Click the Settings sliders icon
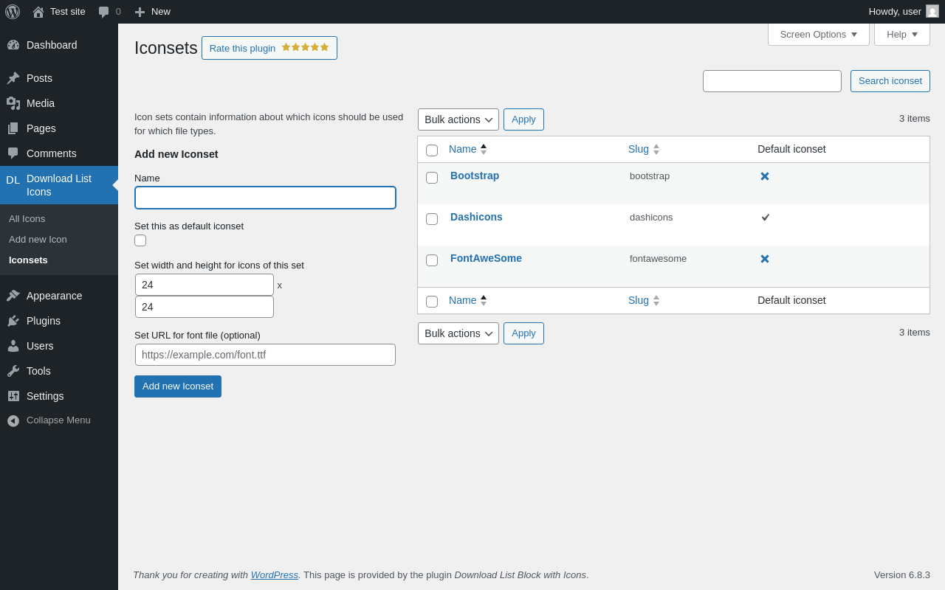Screen dimensions: 945x590 click(13, 396)
